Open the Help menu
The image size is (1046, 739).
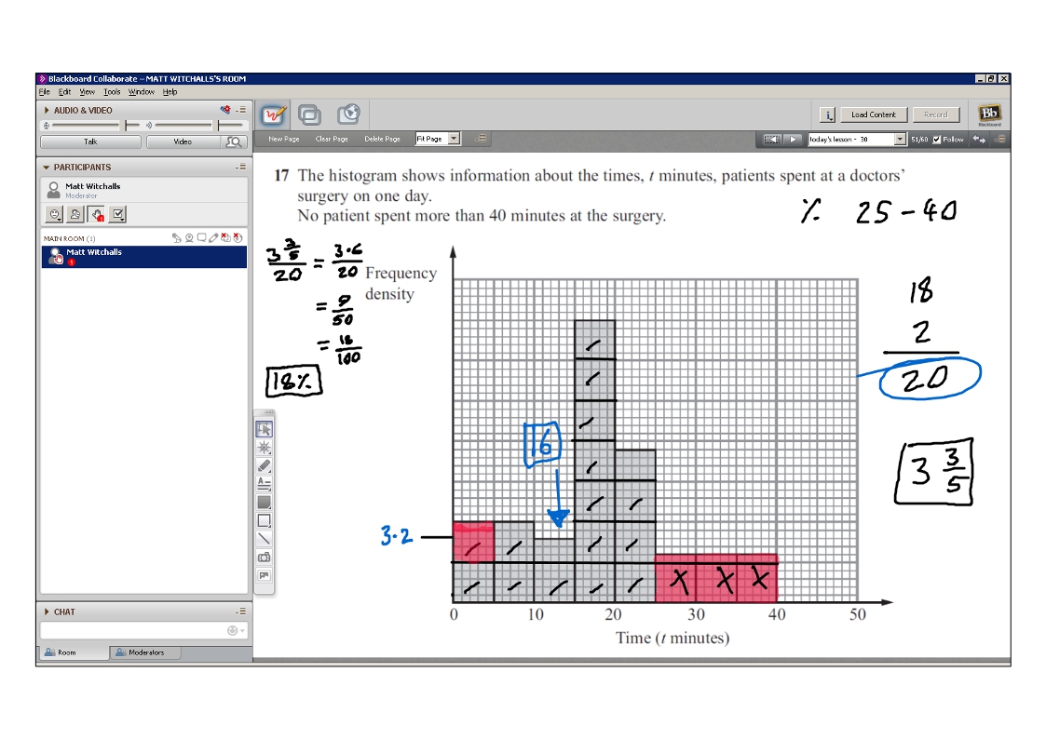pyautogui.click(x=170, y=92)
